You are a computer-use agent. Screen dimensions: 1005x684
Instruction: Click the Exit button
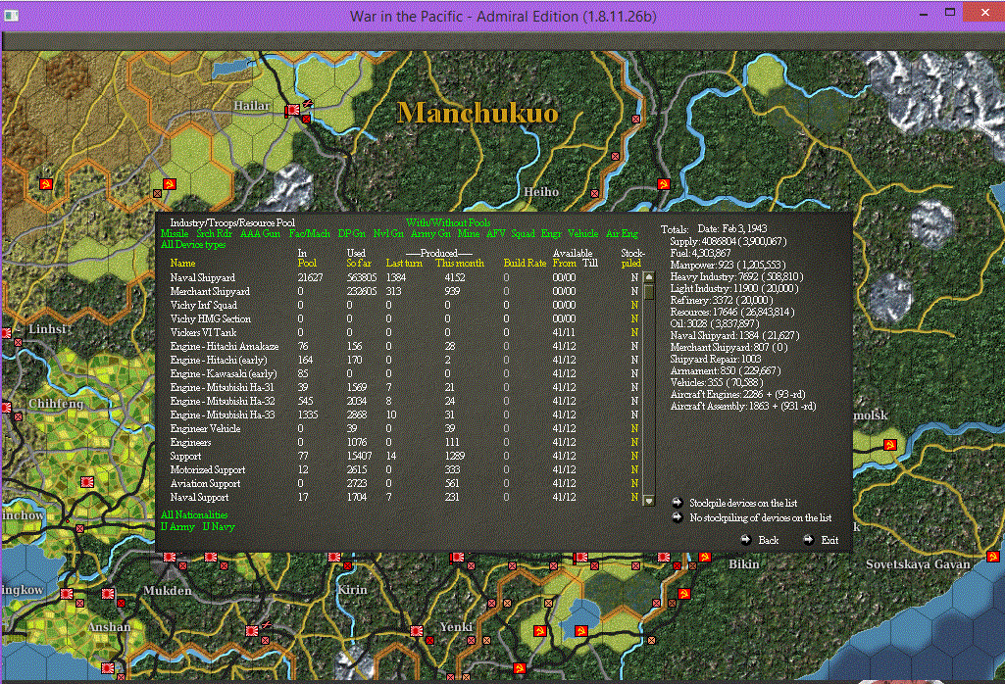830,540
